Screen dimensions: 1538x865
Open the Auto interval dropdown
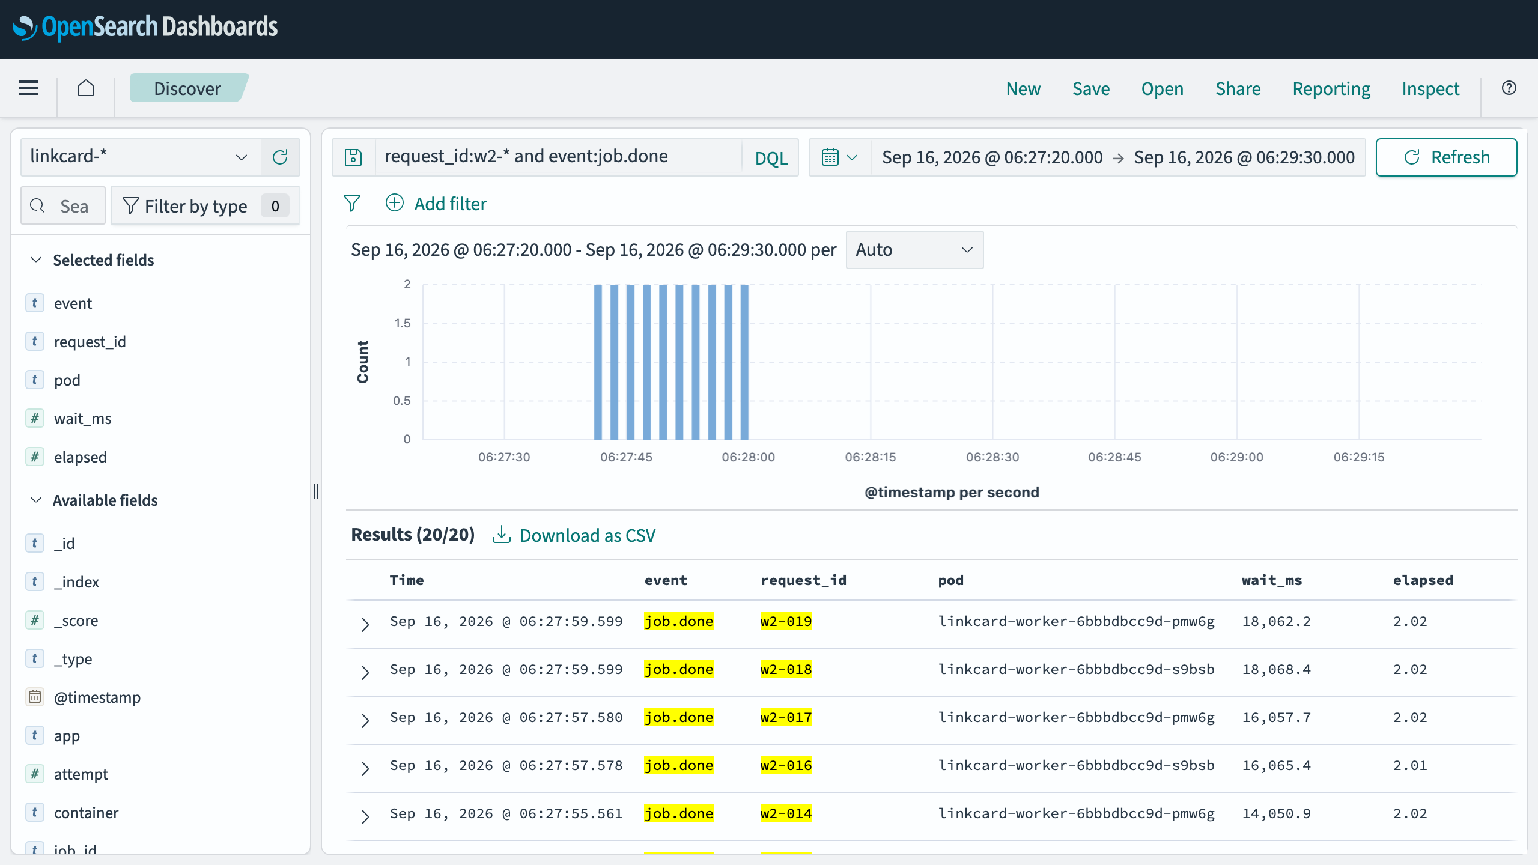[914, 250]
